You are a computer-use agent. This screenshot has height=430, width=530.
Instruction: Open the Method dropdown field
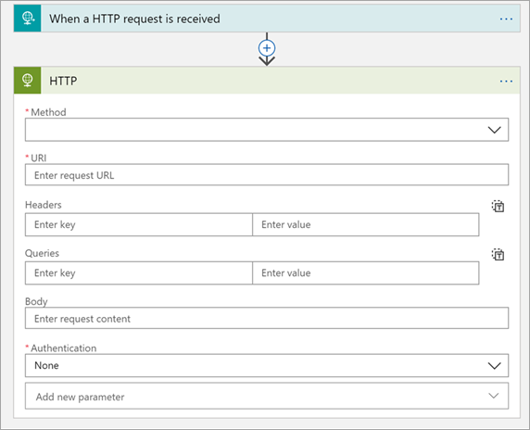[267, 130]
